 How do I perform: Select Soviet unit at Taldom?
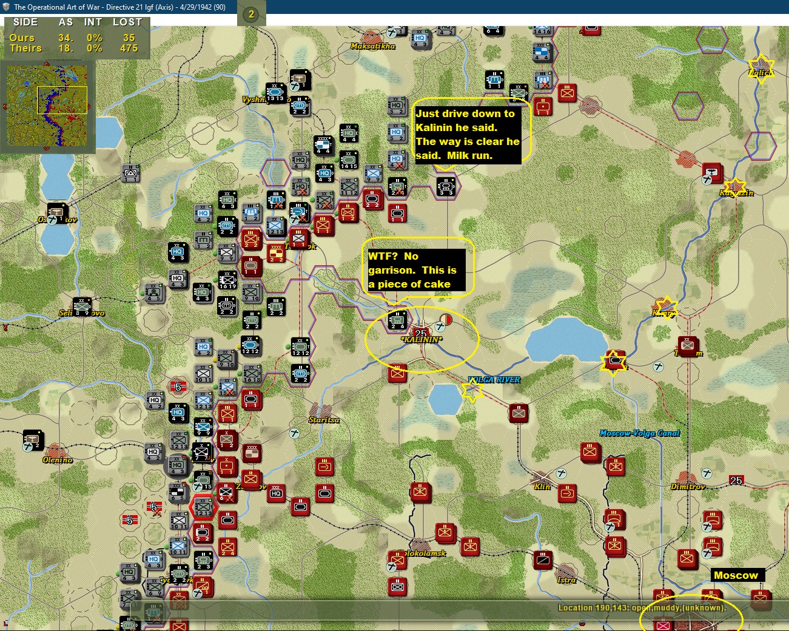click(x=687, y=345)
